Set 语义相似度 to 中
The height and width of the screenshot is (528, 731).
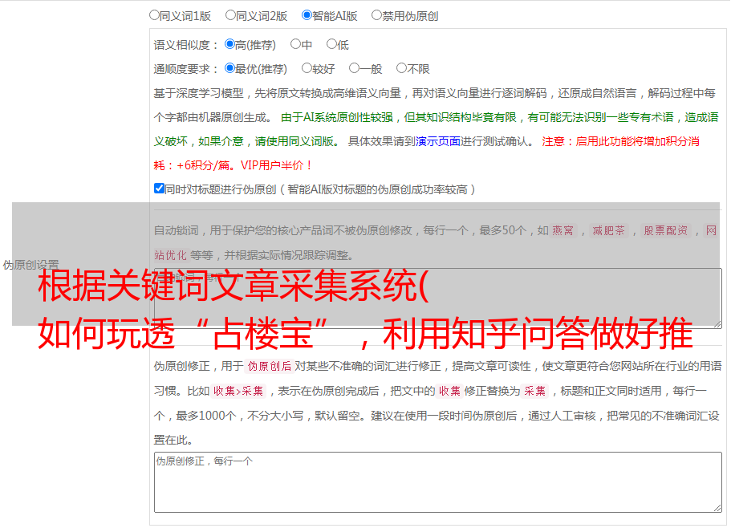tap(295, 44)
